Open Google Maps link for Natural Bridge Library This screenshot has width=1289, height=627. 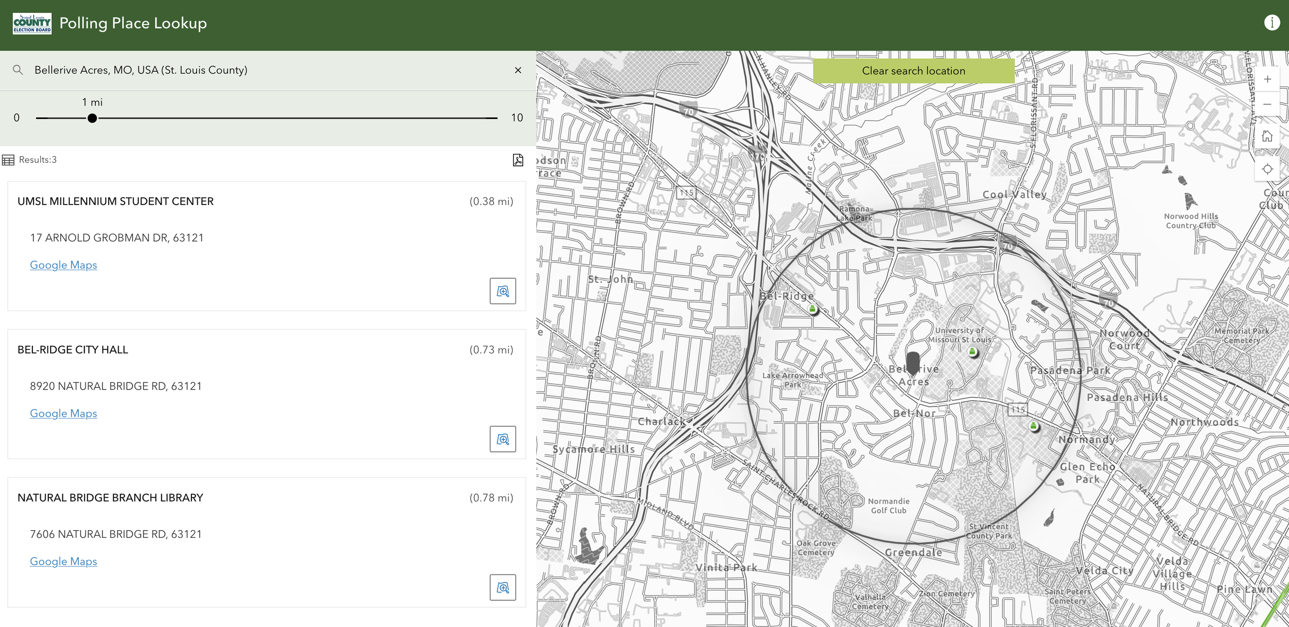(x=63, y=561)
